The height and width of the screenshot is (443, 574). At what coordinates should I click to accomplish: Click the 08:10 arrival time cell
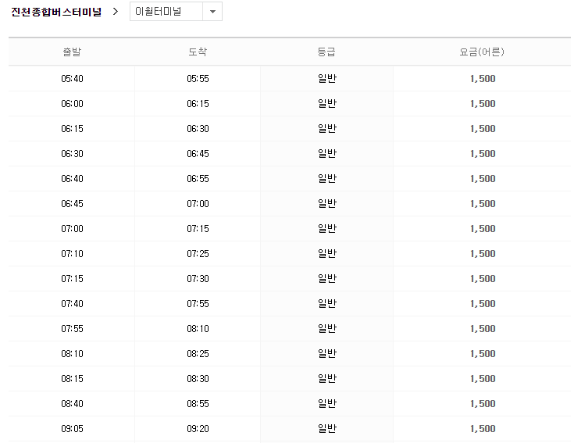tap(198, 329)
